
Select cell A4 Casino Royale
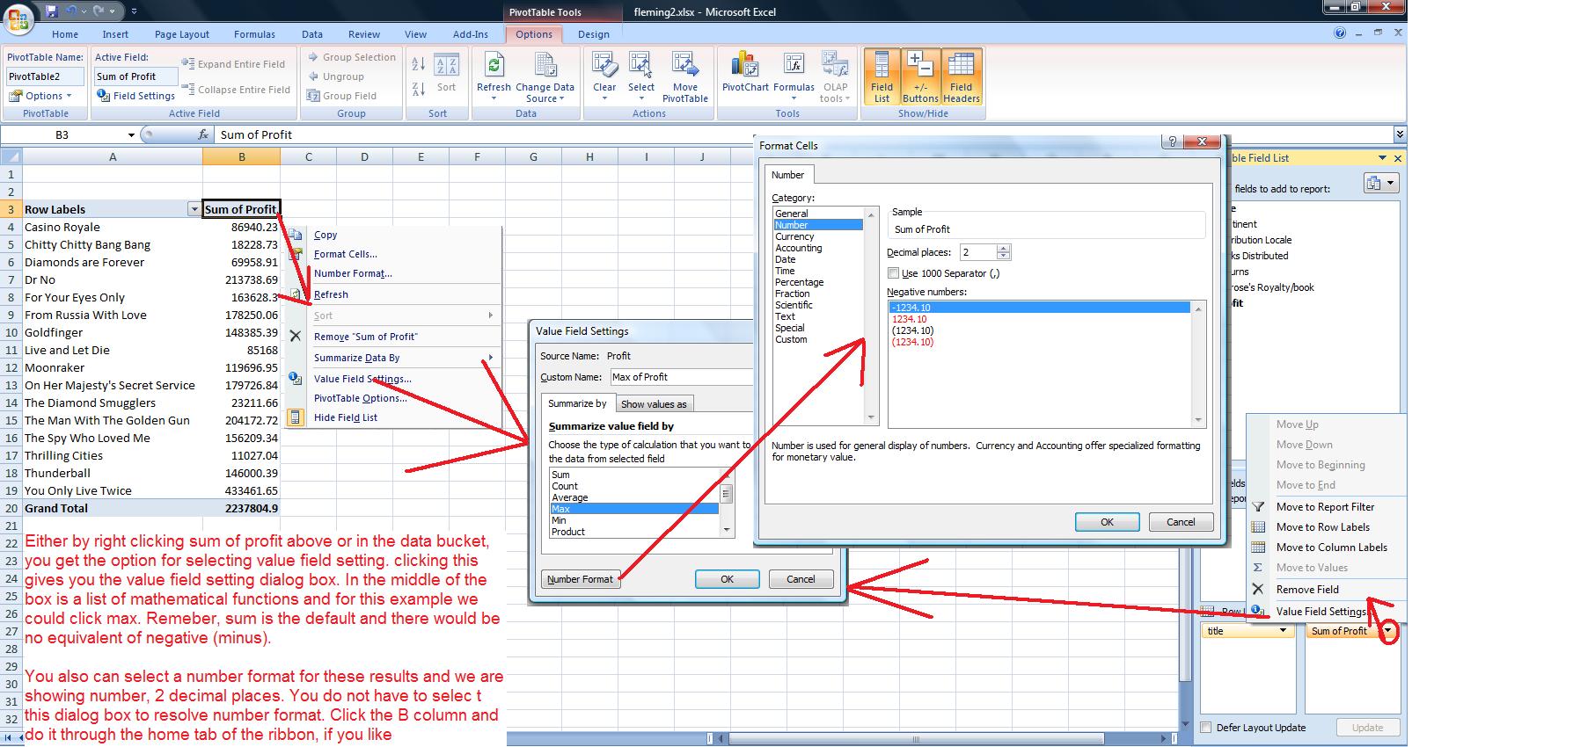click(x=113, y=227)
